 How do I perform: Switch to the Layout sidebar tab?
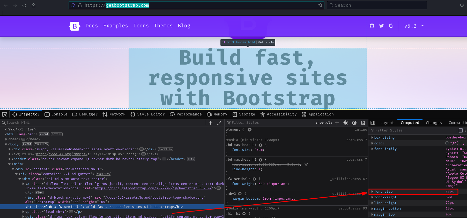click(387, 123)
